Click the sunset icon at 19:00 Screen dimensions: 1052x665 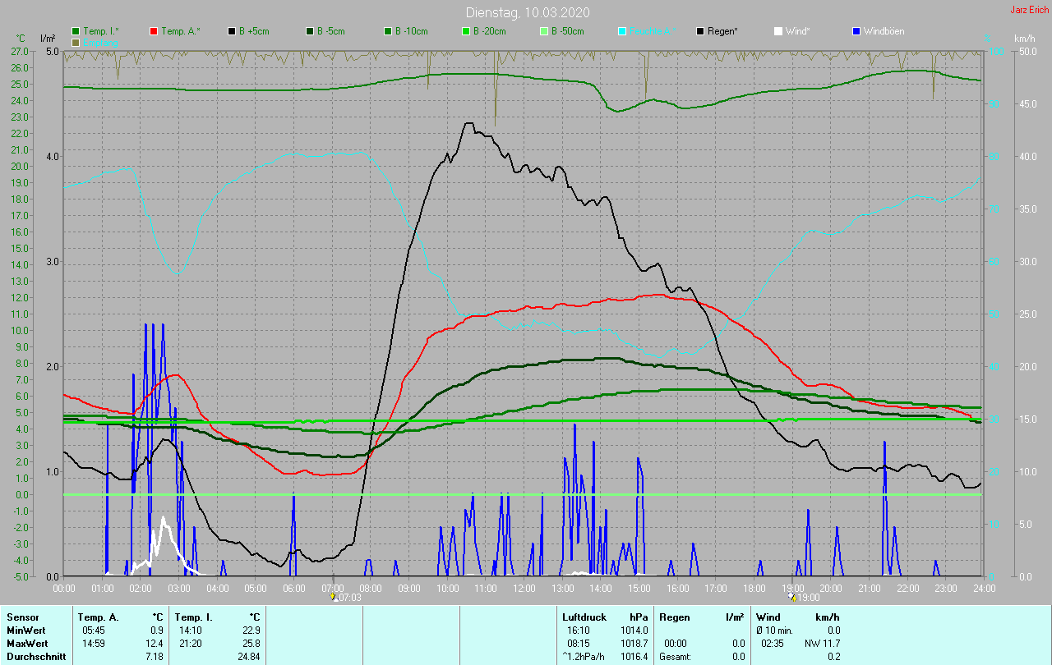(792, 597)
